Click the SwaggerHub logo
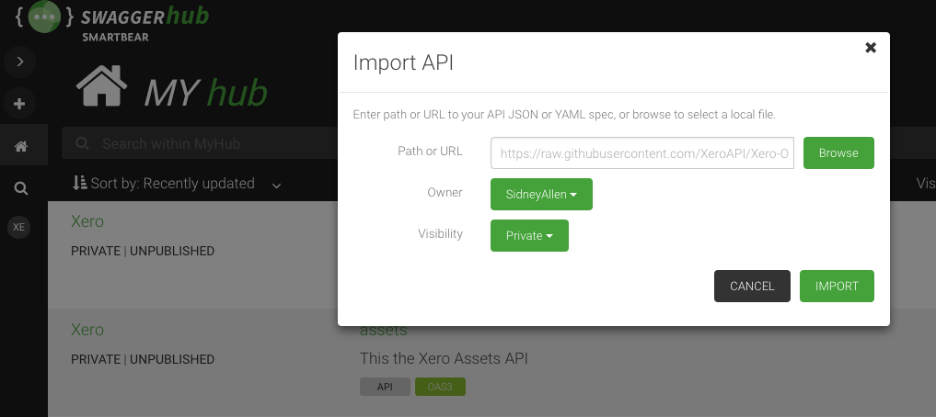The height and width of the screenshot is (417, 936). click(112, 21)
